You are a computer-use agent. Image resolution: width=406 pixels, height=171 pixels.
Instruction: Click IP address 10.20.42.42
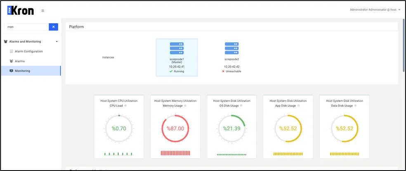[x=232, y=67]
